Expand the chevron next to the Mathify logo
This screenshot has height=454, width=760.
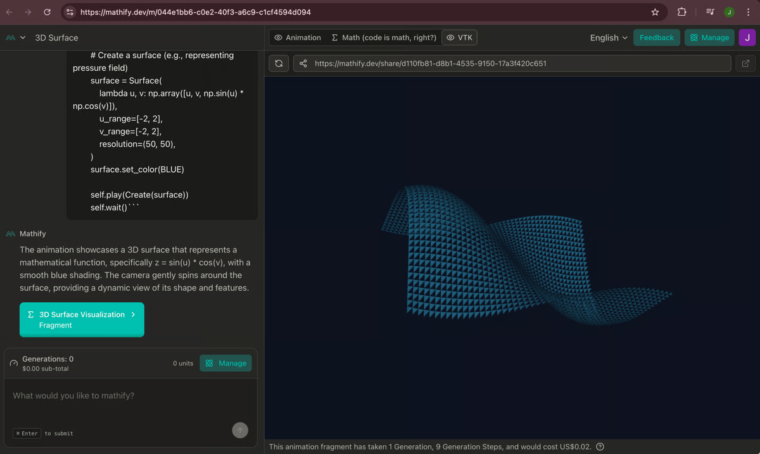pyautogui.click(x=22, y=38)
